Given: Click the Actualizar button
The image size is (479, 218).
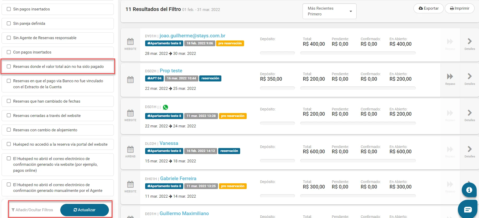Looking at the screenshot, I should tap(85, 210).
